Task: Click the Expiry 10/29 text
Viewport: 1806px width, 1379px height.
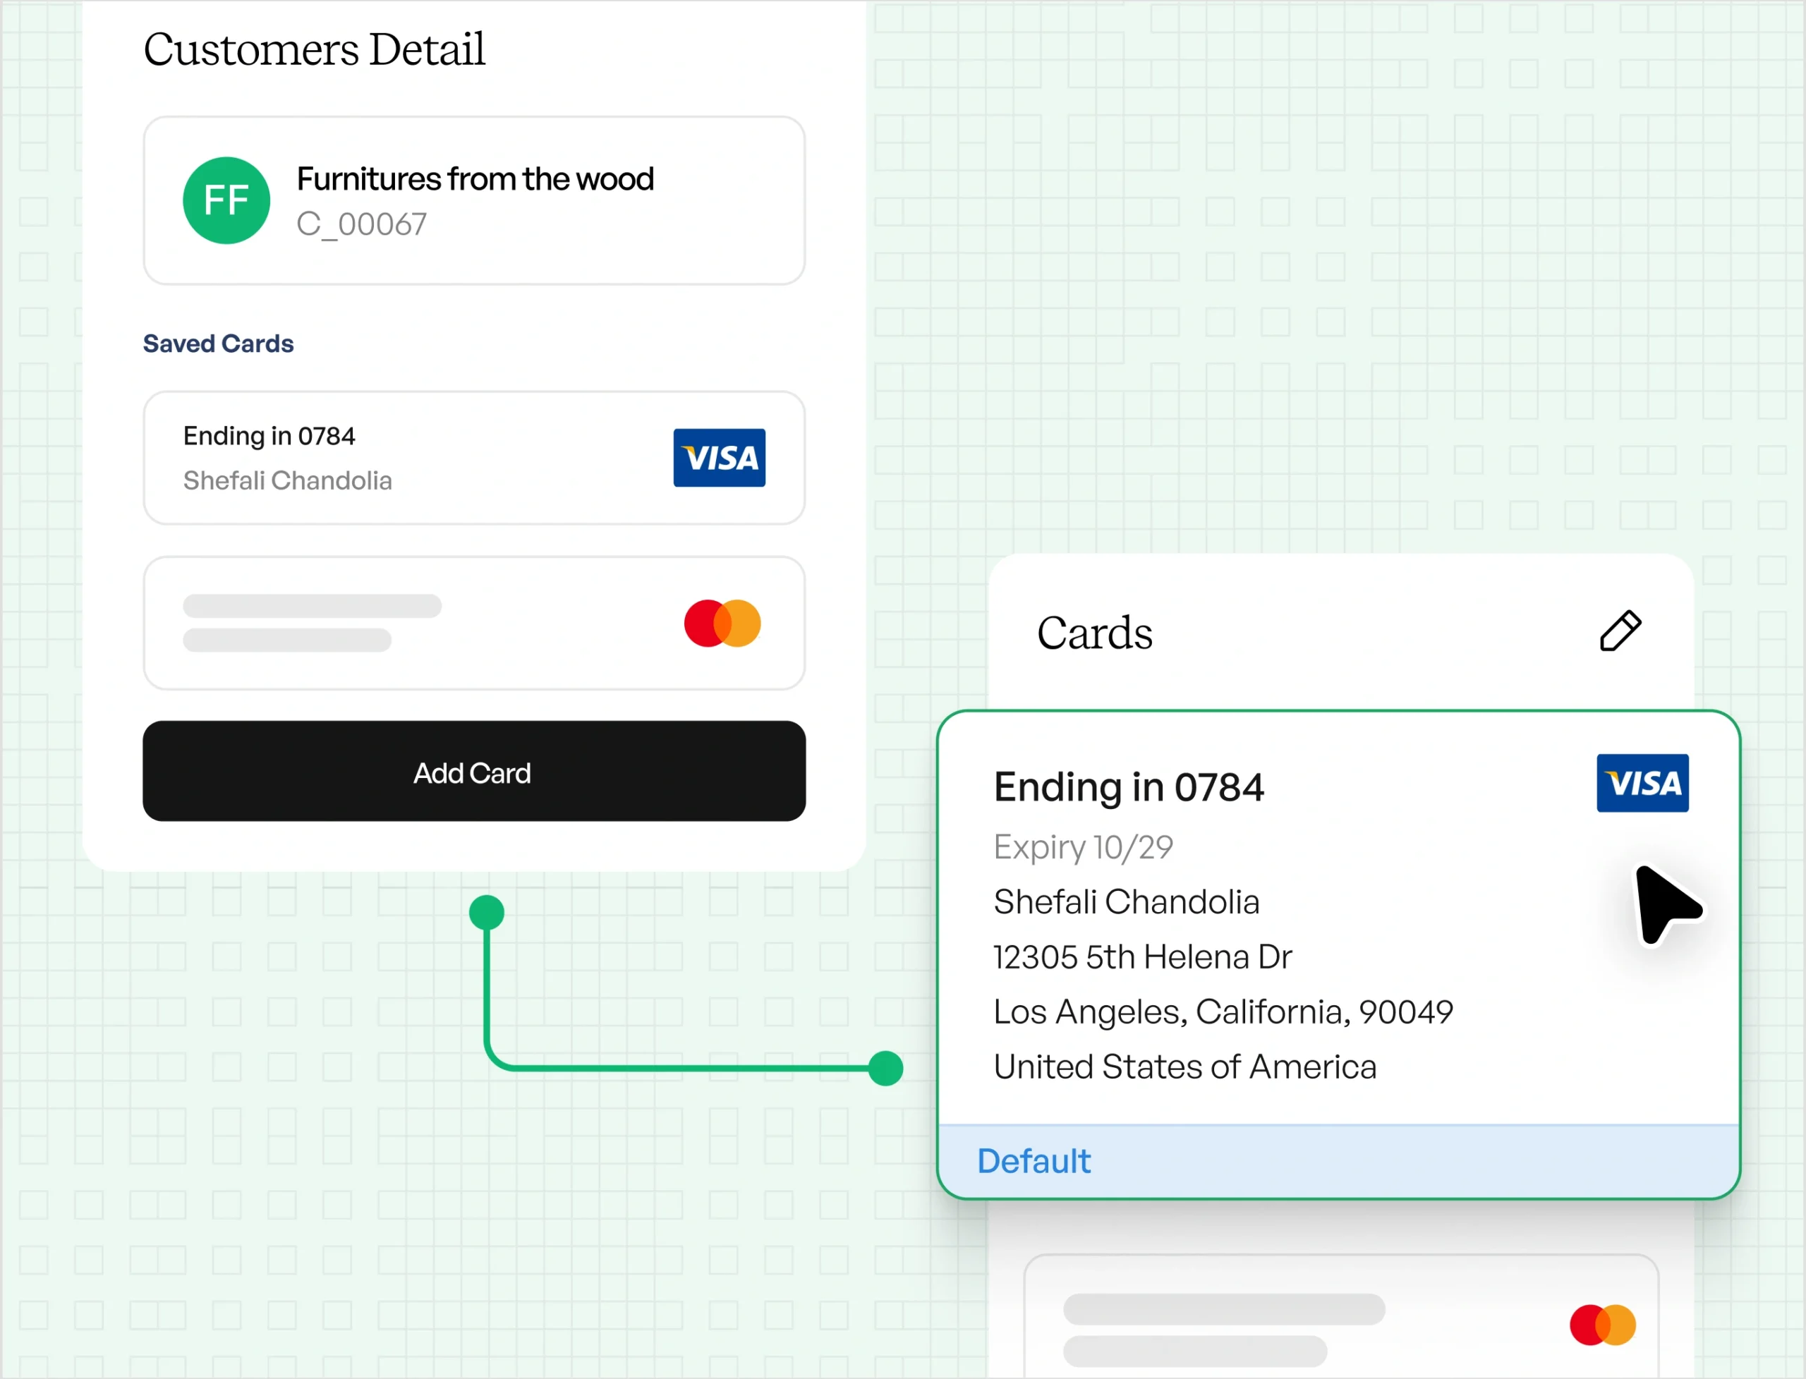Action: (1083, 847)
